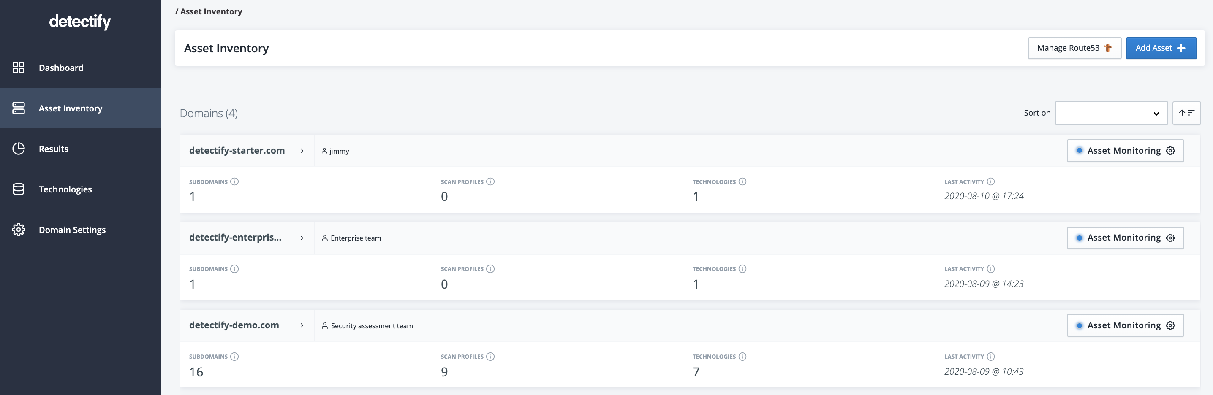Click Last Activity info icon for detectify-starter.com
Image resolution: width=1213 pixels, height=395 pixels.
tap(991, 181)
